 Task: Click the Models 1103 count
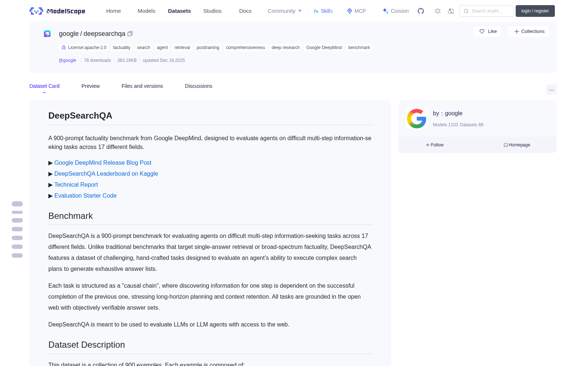tap(445, 125)
